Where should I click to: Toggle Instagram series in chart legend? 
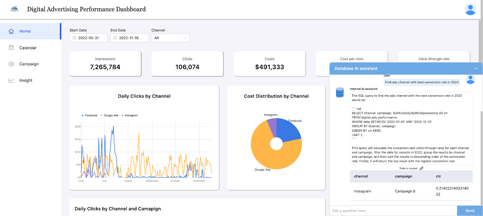(130, 115)
